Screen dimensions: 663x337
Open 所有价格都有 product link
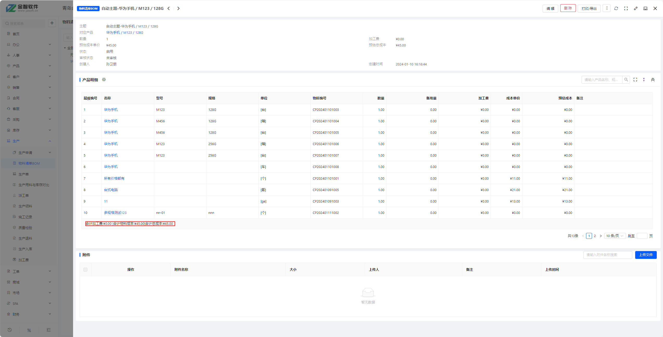coord(114,178)
